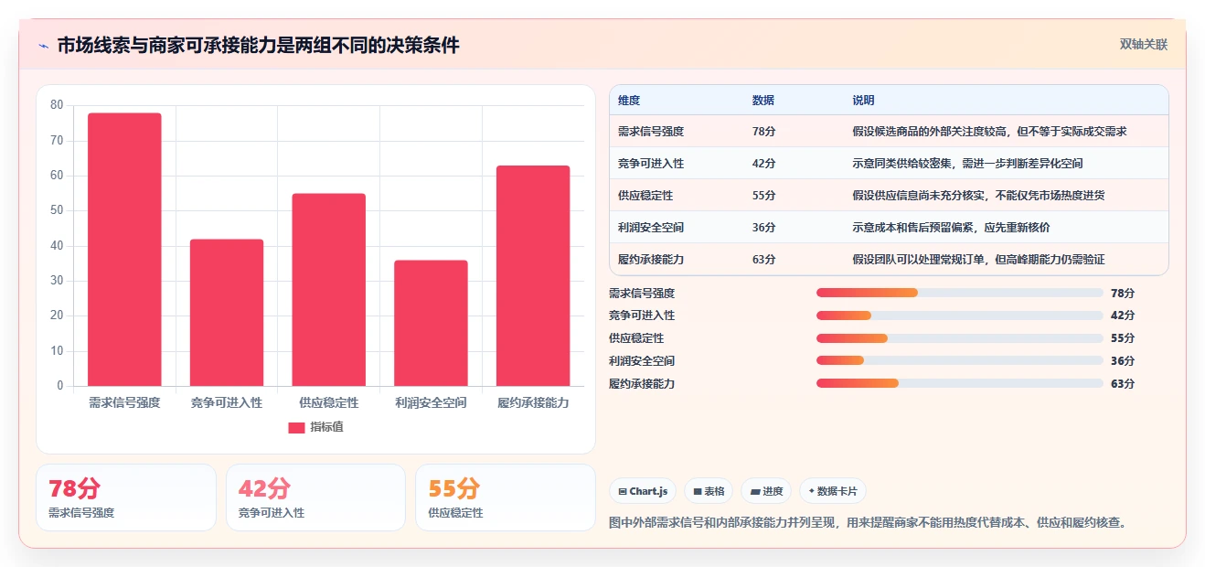
Task: Click the 36分 value beside the progress bar
Action: click(x=1123, y=361)
